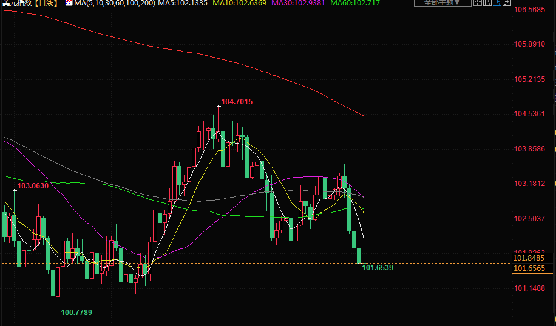Click the grid layout icon in top toolbar
This screenshot has width=556, height=326.
point(478,3)
